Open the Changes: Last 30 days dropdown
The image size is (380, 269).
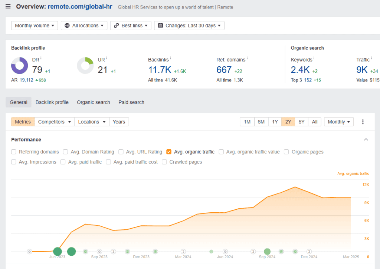189,26
